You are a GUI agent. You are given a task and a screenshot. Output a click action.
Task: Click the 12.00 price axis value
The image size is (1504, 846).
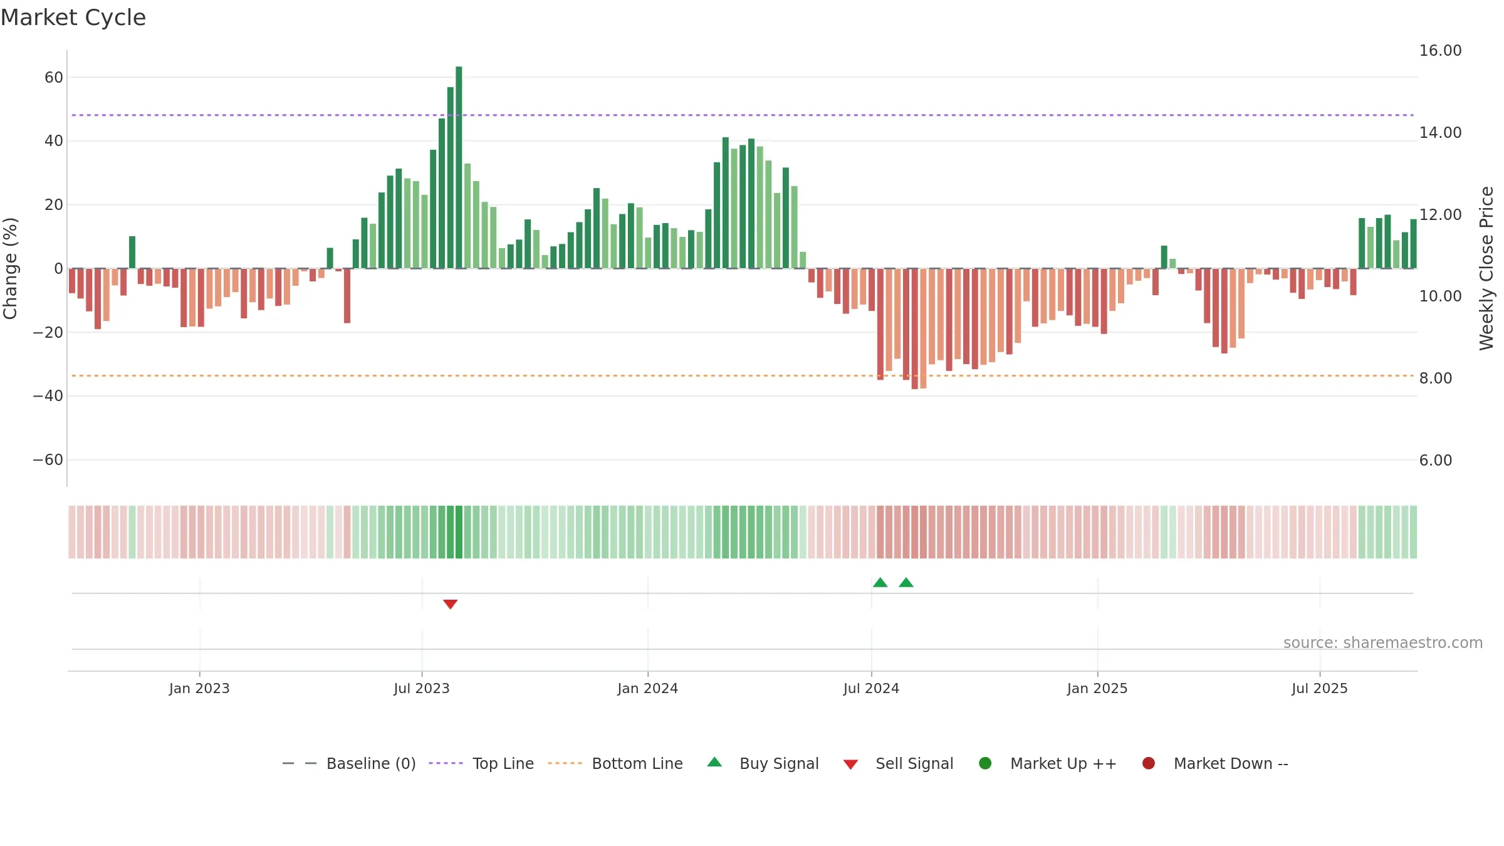coord(1440,215)
